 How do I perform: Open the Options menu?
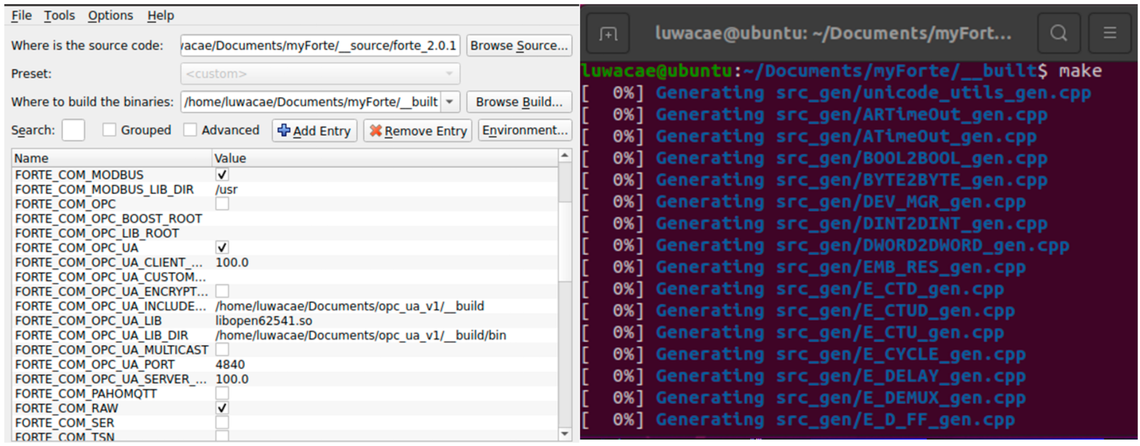point(110,16)
